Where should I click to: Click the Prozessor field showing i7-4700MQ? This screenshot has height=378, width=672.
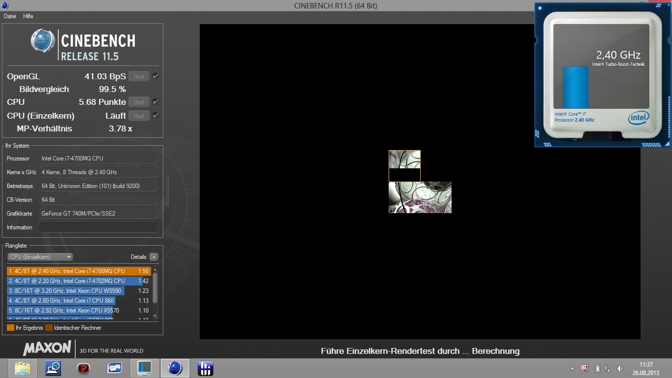98,158
